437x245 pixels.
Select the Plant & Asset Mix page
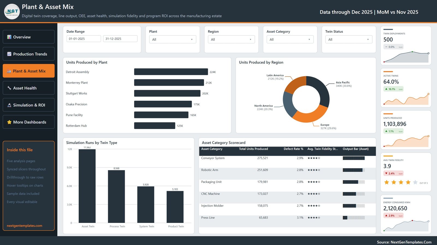pyautogui.click(x=29, y=71)
